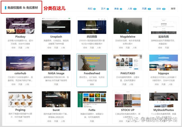Select the 人物 tag under Unsplash
Image resolution: width=182 pixels, height=127 pixels.
[63, 48]
